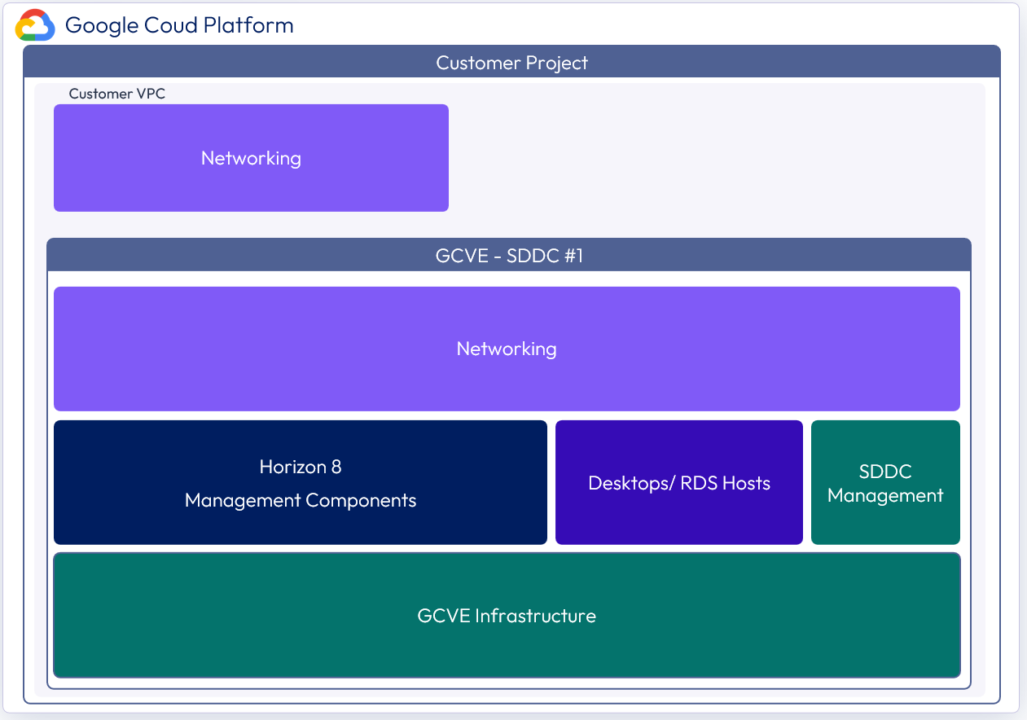This screenshot has height=720, width=1027.
Task: Select the Horizon 8 Management Components block
Action: pos(300,482)
